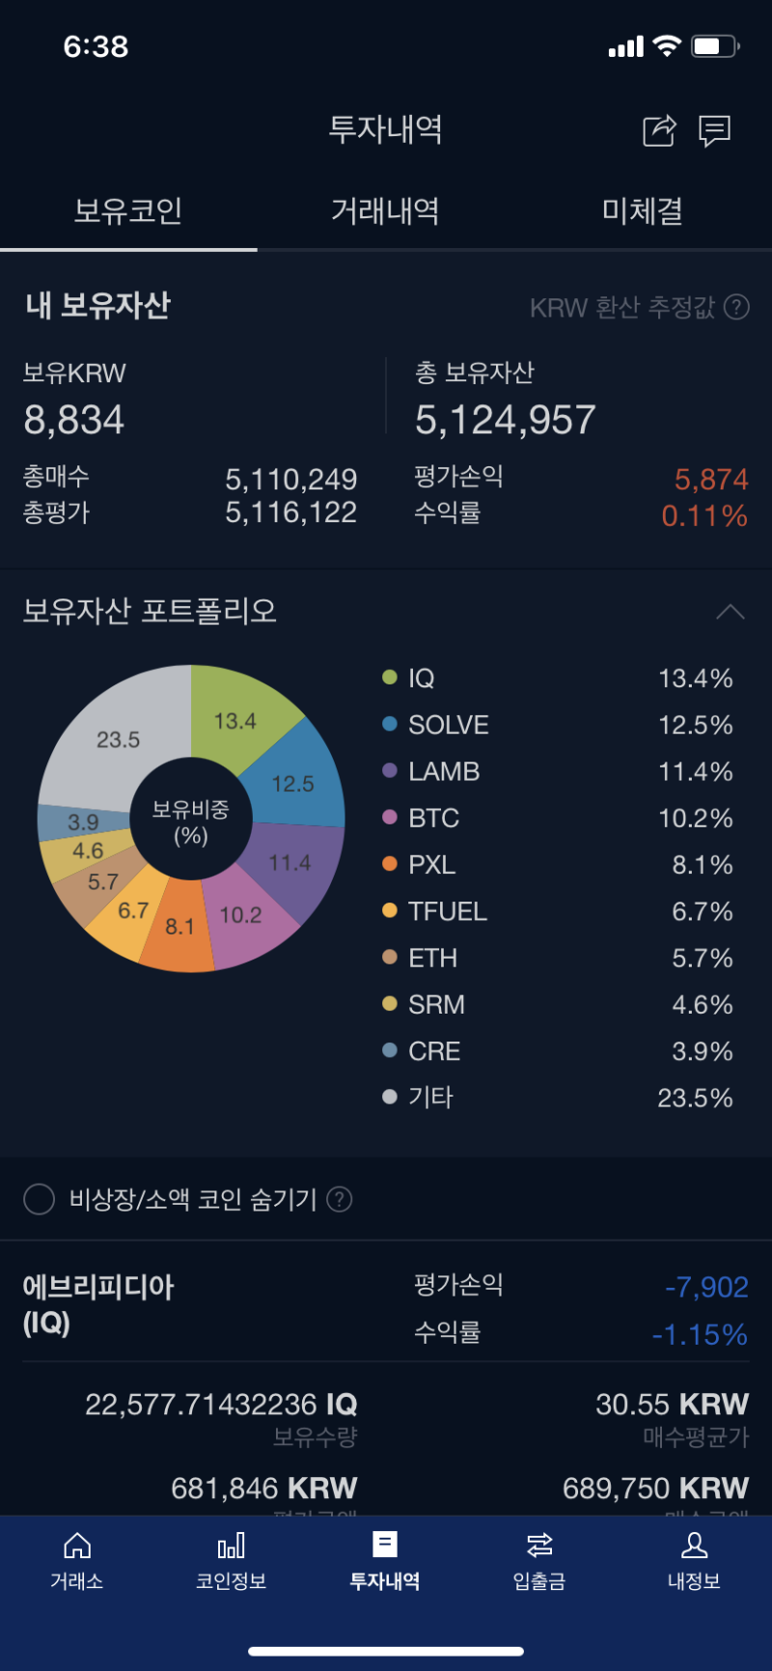Tap the question mark next to coin hiding toggle

[339, 1199]
